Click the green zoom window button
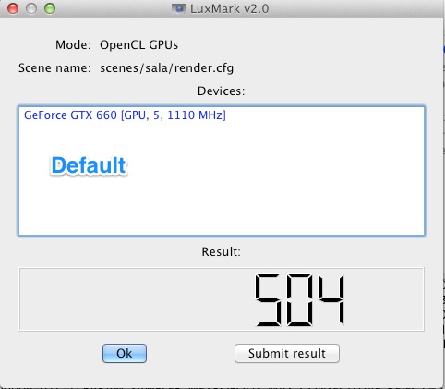 click(50, 8)
